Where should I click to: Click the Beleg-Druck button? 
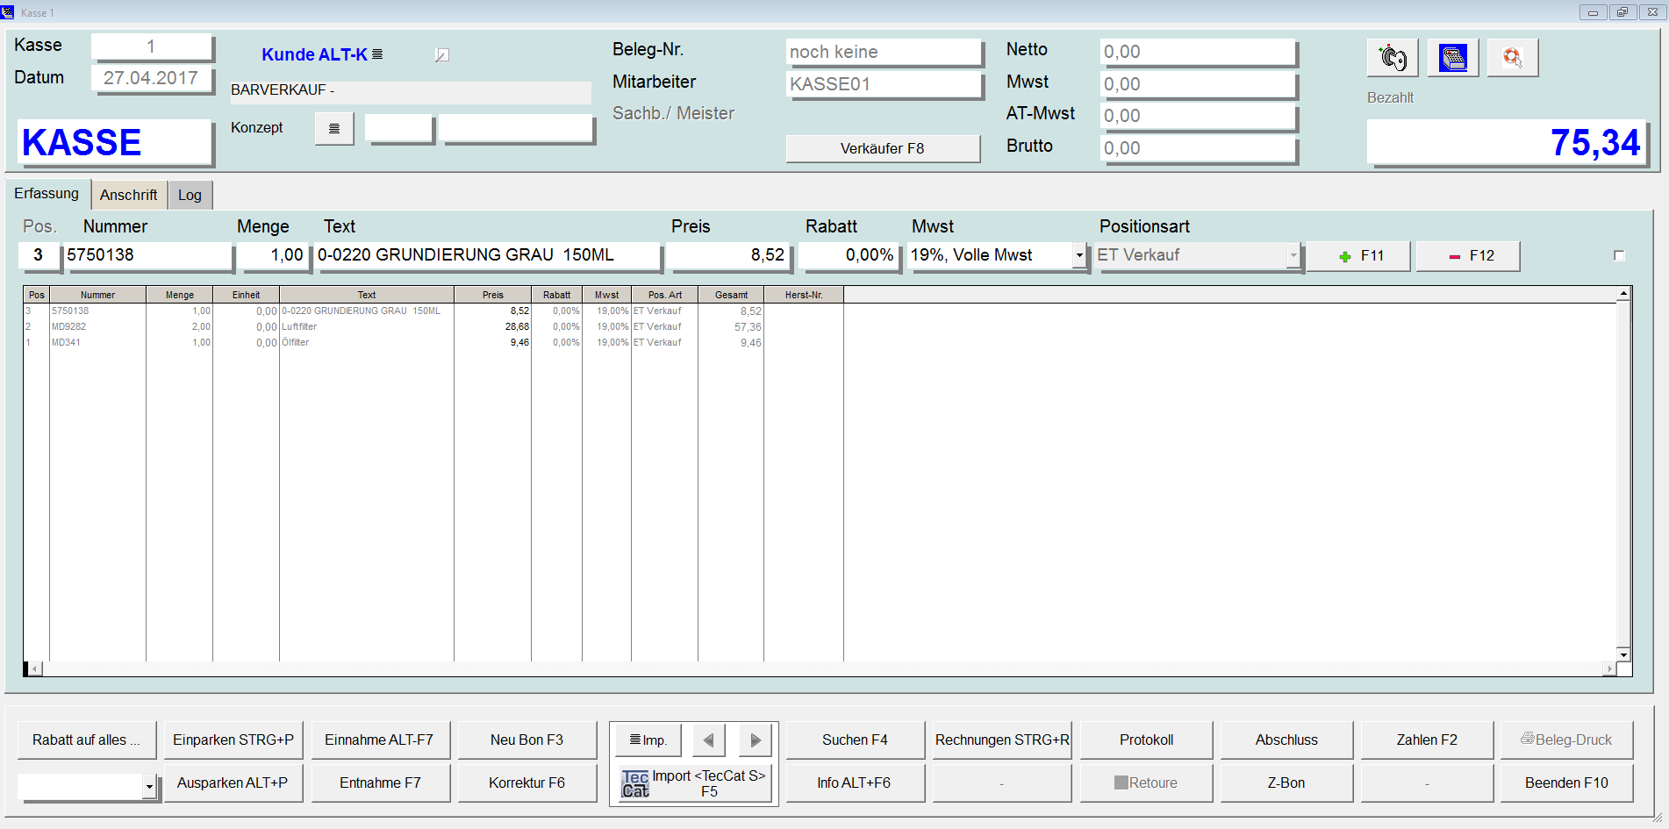(x=1566, y=740)
